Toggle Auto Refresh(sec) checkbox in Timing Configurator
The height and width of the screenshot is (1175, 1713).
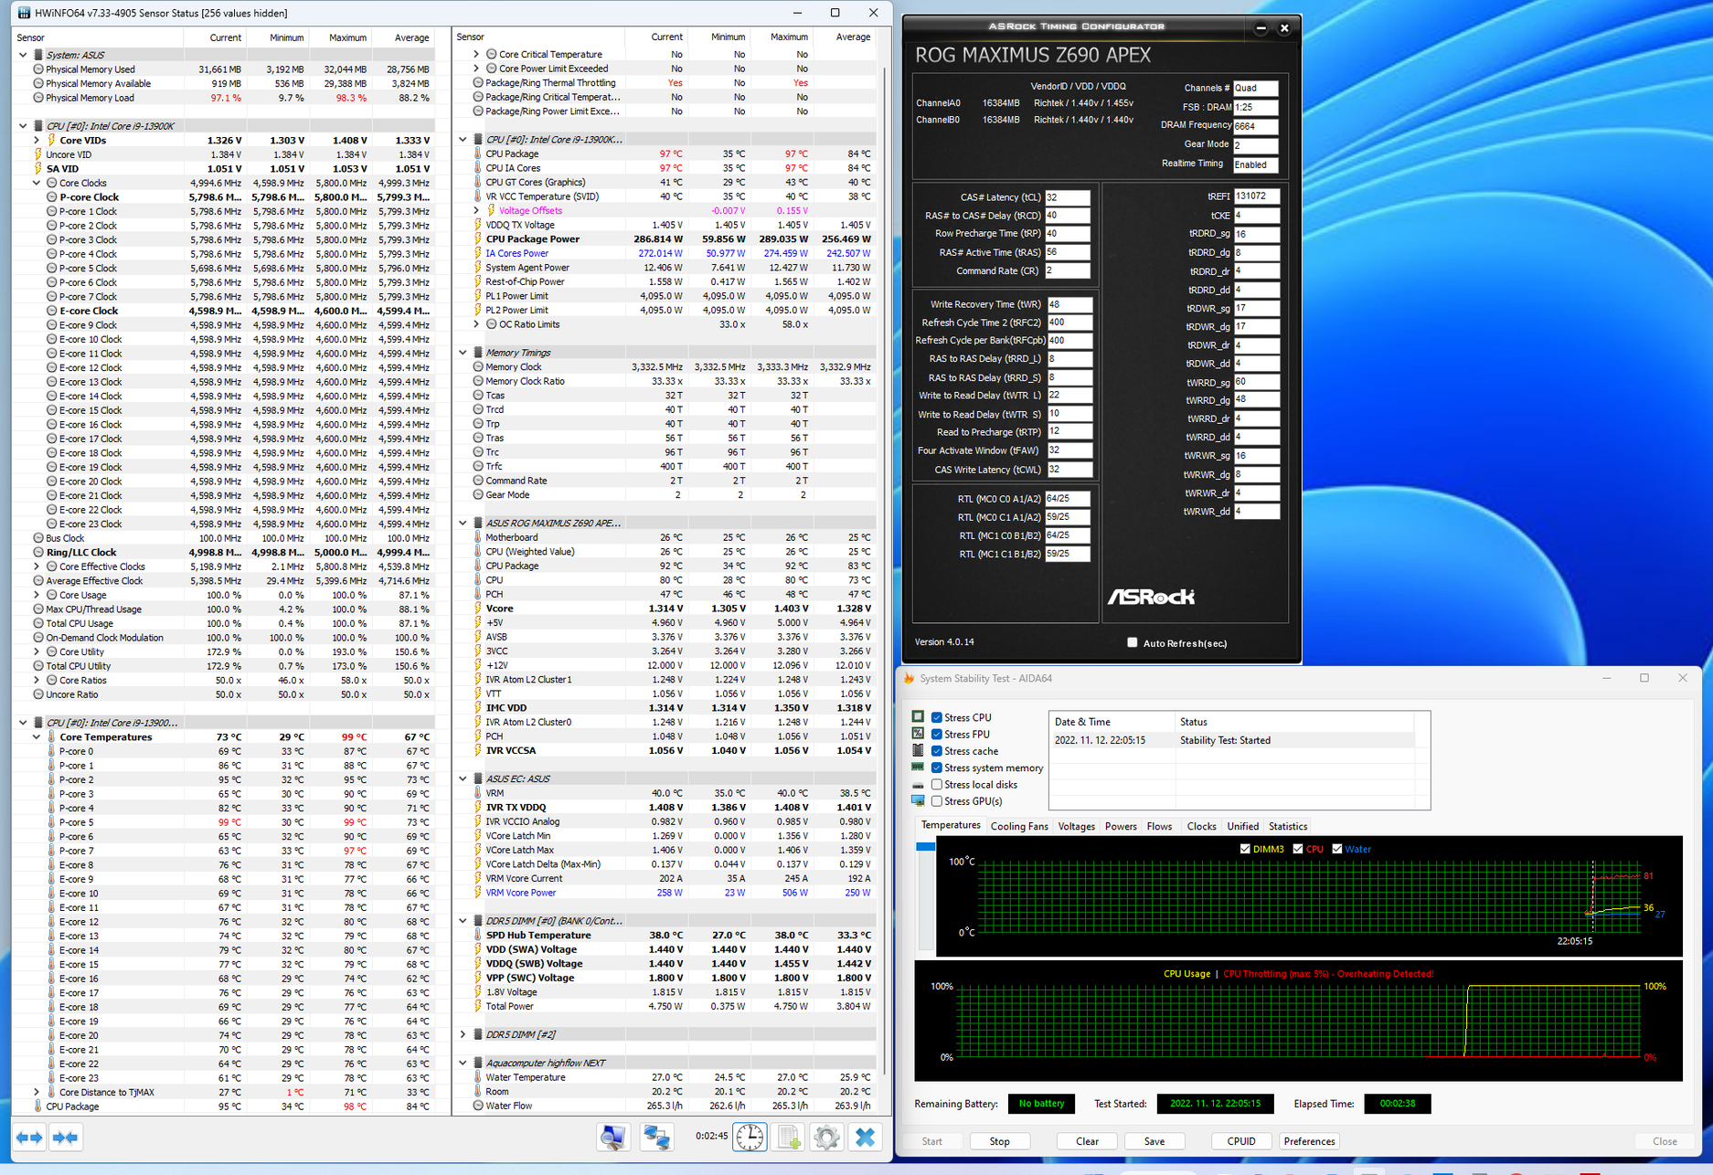tap(1132, 642)
